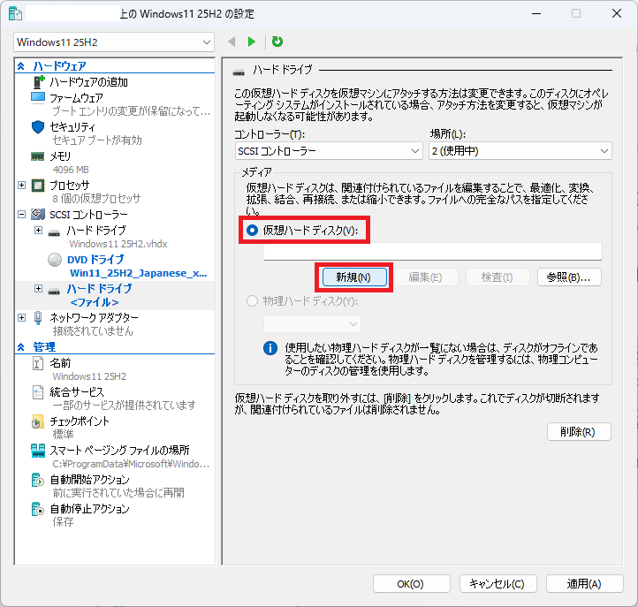Expand the ネットワーク アダプター tree node

(21, 317)
